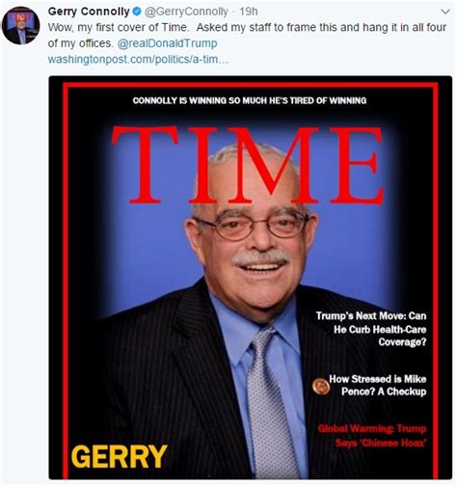
Task: Click the gray patterned tie
Action: (272, 402)
